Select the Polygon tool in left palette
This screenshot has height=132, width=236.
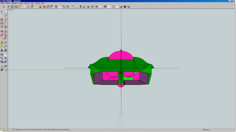pos(2,27)
